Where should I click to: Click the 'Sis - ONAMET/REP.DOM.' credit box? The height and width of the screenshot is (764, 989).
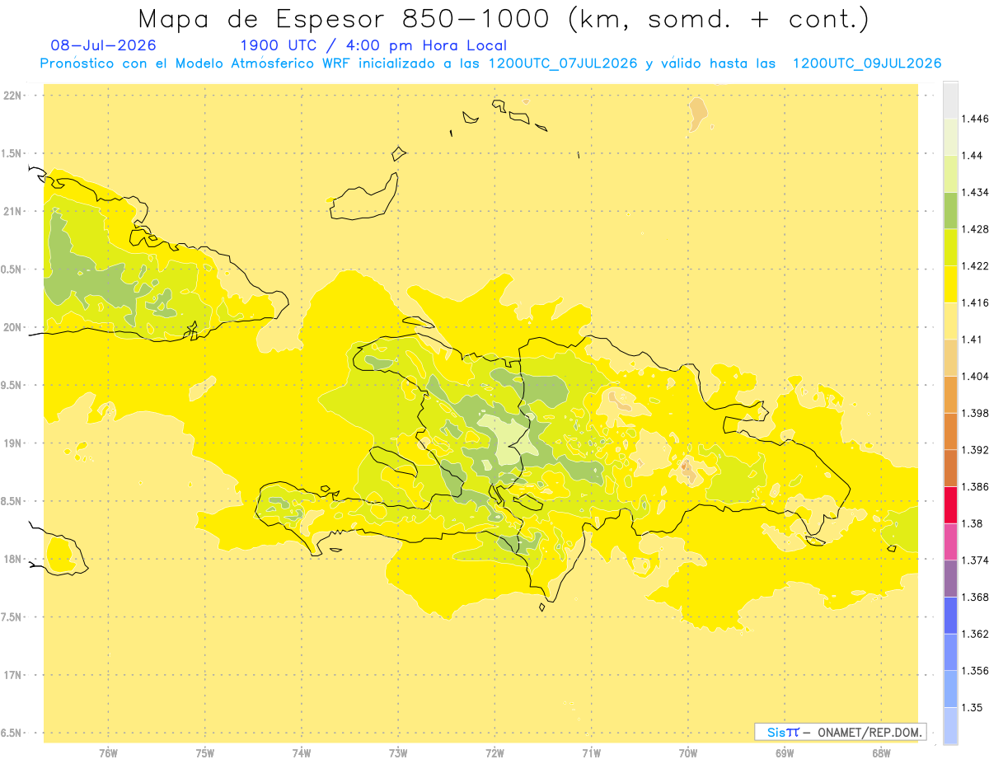point(841,732)
